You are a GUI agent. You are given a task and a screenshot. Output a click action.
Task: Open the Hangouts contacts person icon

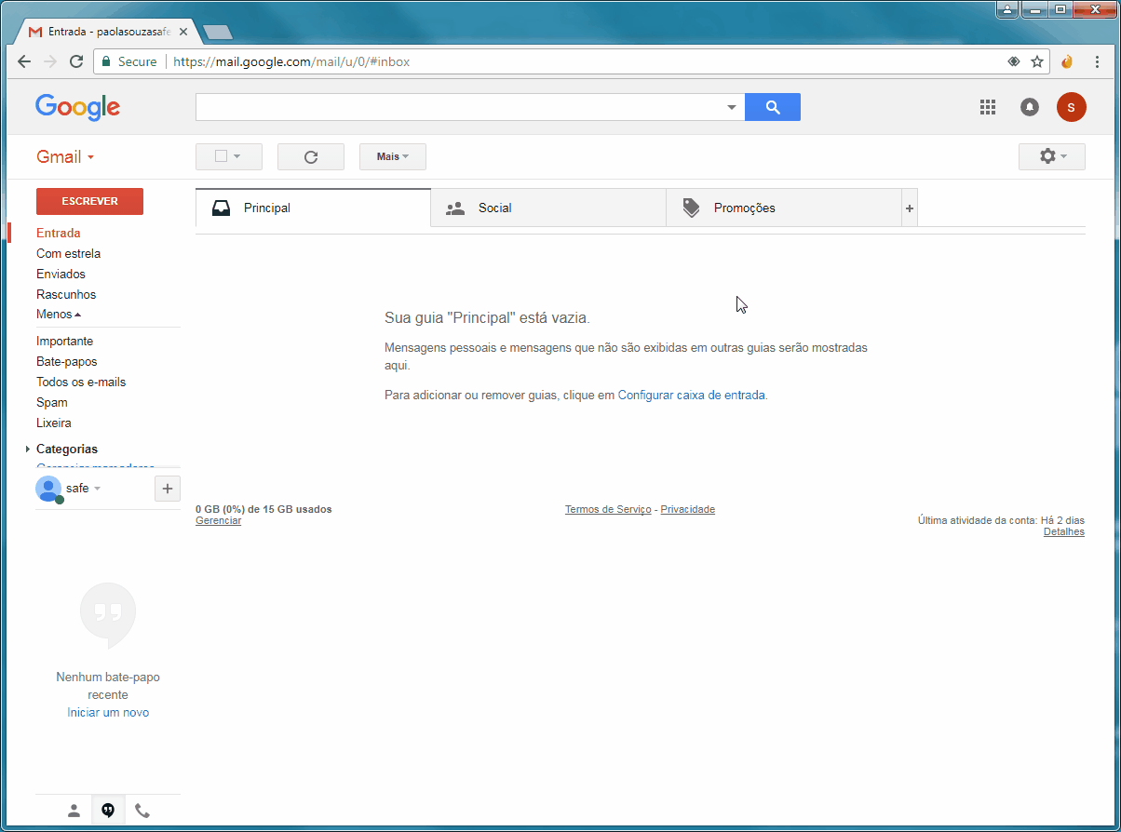(x=74, y=811)
